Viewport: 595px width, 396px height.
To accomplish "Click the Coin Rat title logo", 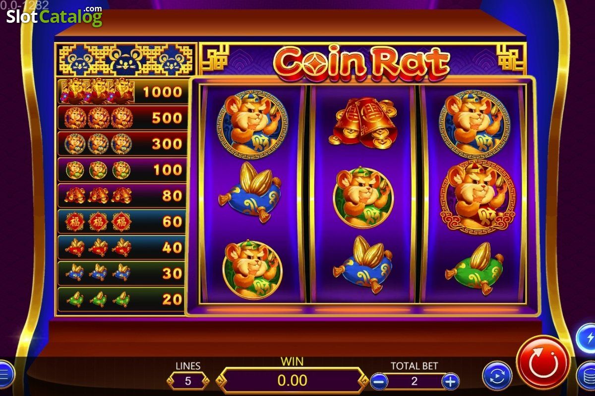I will click(361, 62).
